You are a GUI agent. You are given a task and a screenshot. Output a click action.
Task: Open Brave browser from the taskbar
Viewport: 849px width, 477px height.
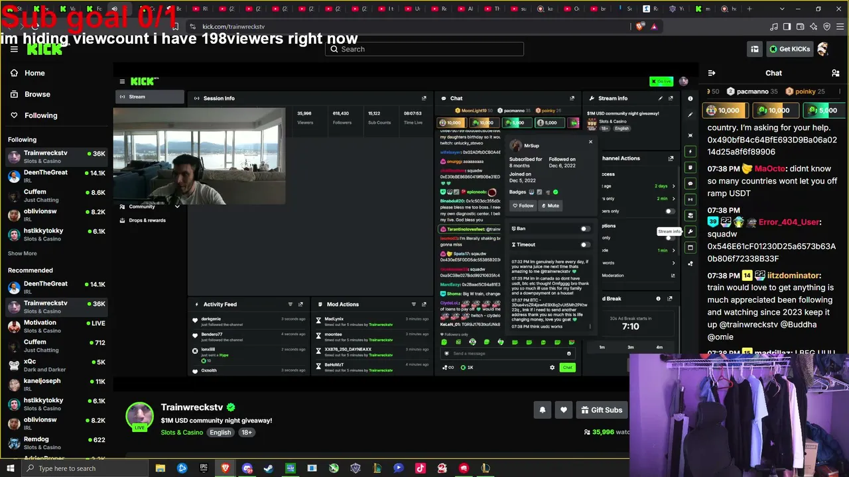coord(225,468)
